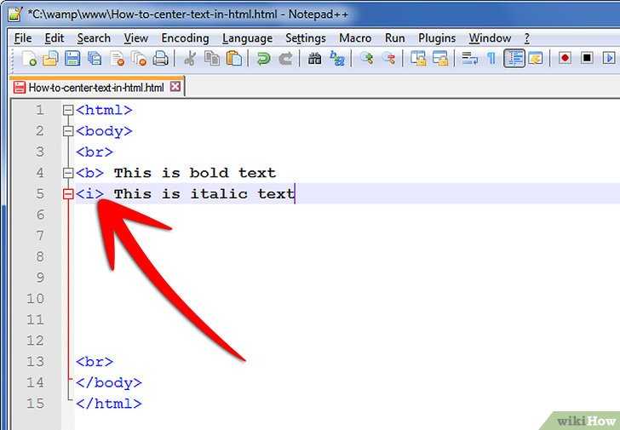Collapse the <body> fold on line 2
Image resolution: width=620 pixels, height=430 pixels.
pos(68,131)
